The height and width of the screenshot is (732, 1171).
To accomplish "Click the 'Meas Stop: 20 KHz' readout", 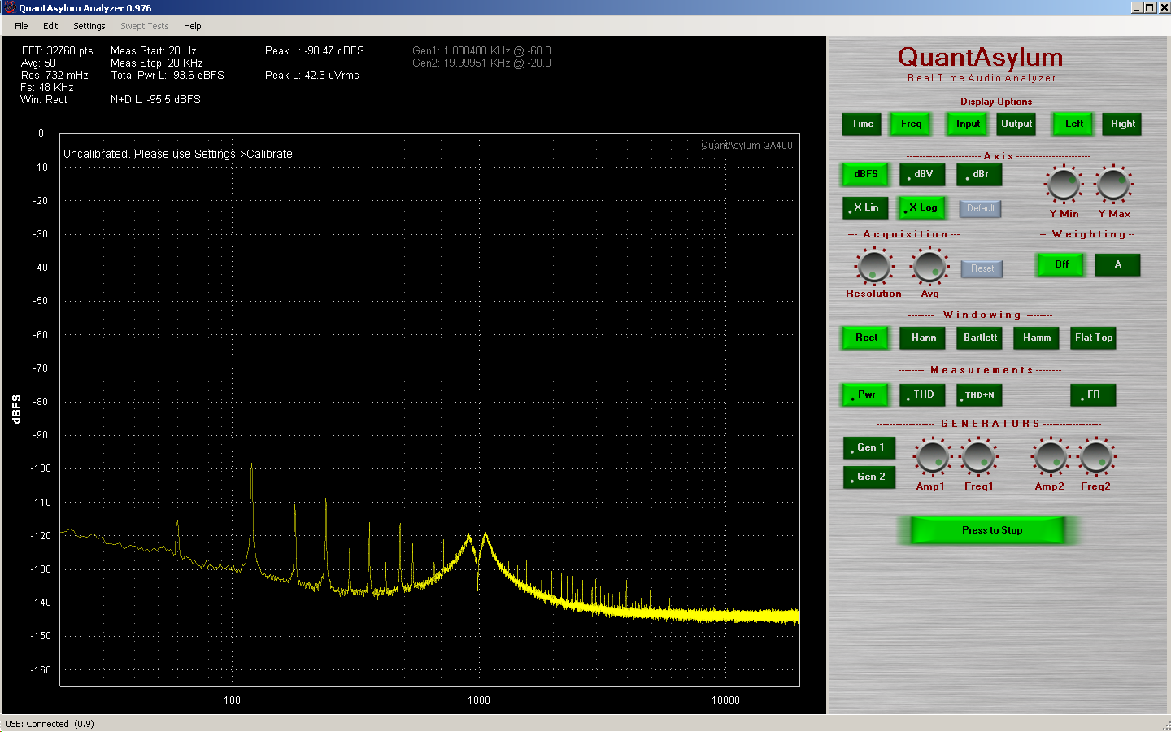I will click(x=156, y=63).
